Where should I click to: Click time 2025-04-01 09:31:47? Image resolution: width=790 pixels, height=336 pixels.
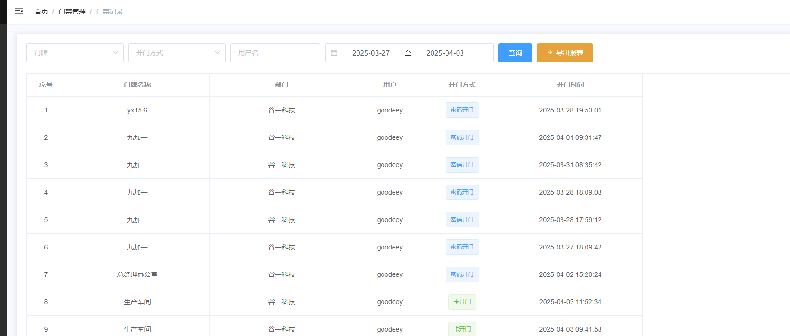(x=570, y=137)
